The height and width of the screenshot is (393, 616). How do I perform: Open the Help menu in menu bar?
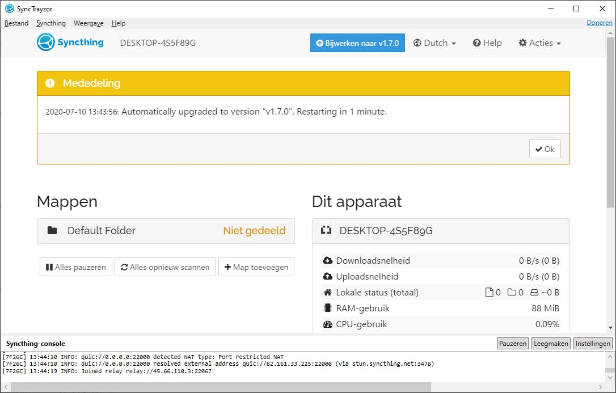click(x=118, y=23)
